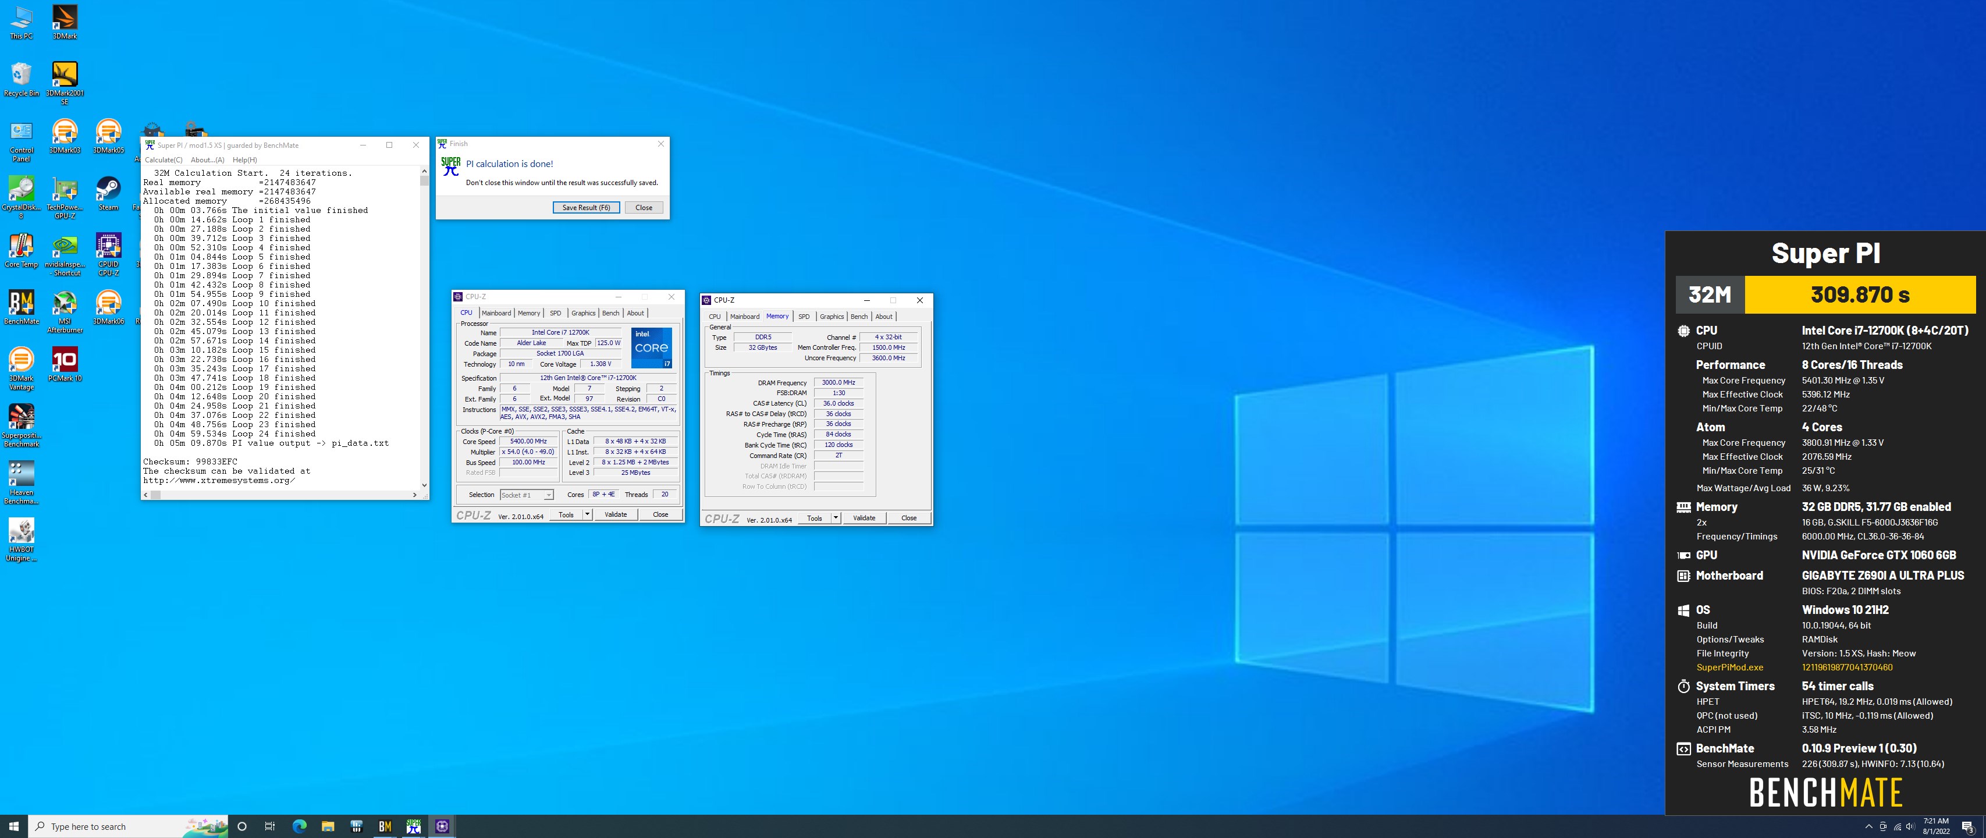
Task: Open Graphics tab in right CPU-Z window
Action: point(832,317)
